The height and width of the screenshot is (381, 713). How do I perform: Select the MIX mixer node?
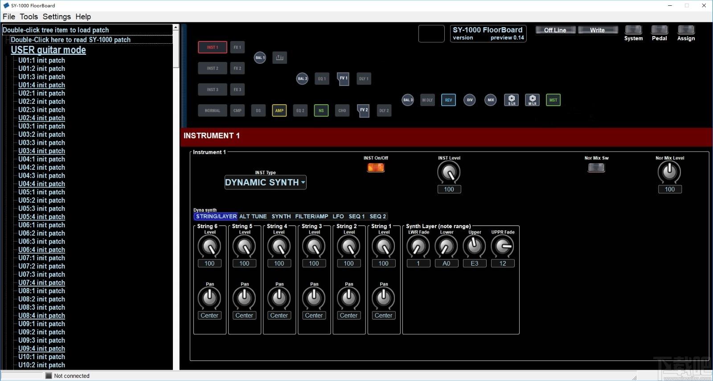pyautogui.click(x=491, y=100)
